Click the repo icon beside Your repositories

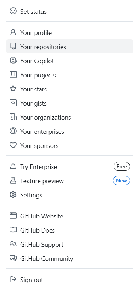click(x=13, y=47)
